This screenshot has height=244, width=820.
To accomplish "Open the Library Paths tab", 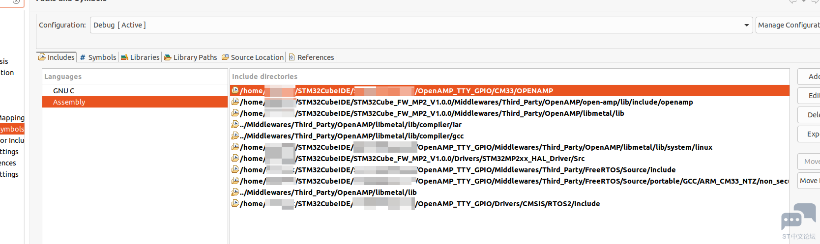I will tap(191, 57).
